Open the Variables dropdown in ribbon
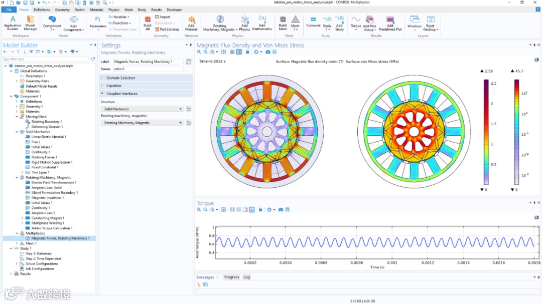Screen dimensions: 542x304 119,17
